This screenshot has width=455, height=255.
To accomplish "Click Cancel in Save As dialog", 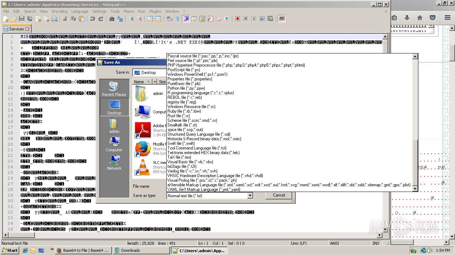I will pos(279,195).
